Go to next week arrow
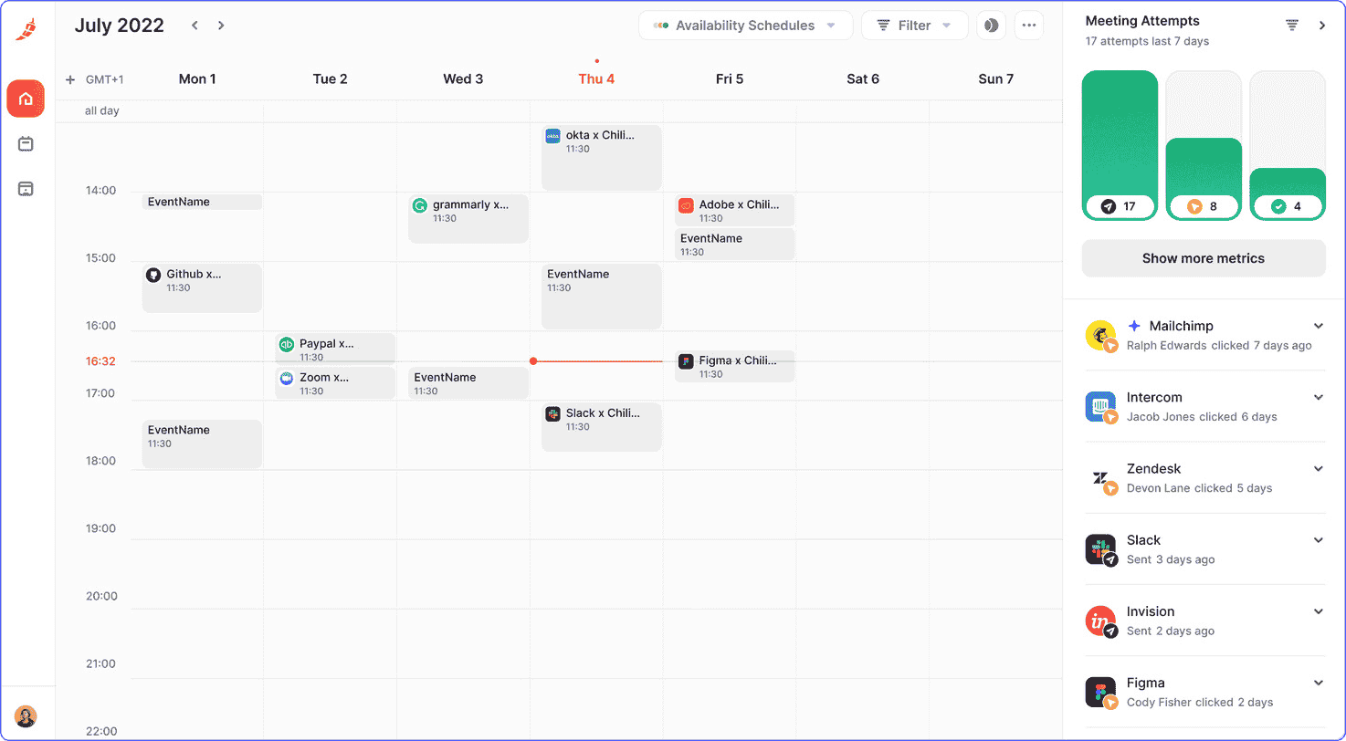Screen dimensions: 1346x741 (221, 26)
